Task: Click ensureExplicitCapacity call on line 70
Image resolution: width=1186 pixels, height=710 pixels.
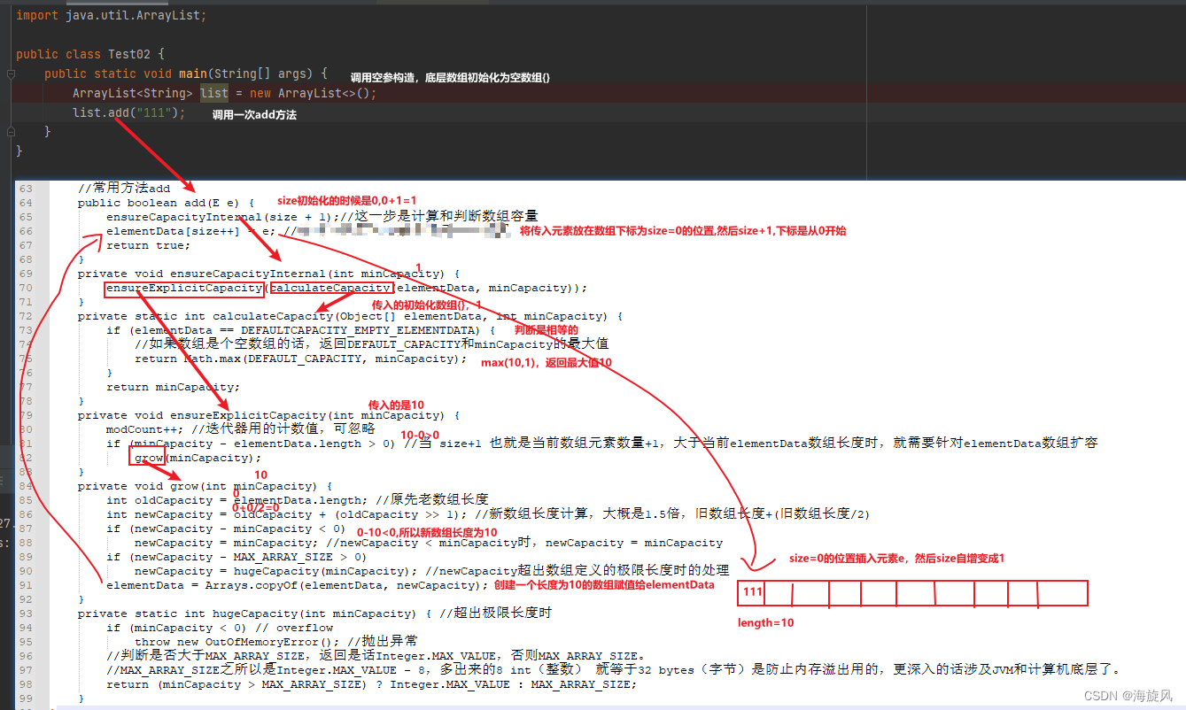Action: coord(184,288)
